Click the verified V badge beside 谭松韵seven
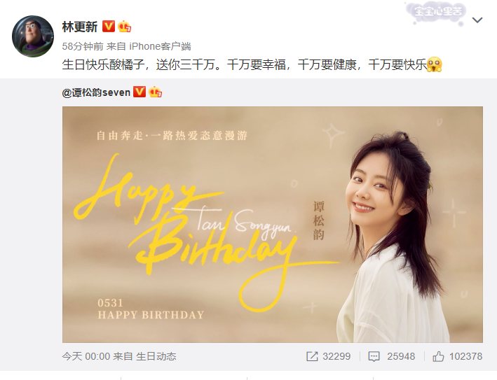497x380 pixels. point(139,92)
